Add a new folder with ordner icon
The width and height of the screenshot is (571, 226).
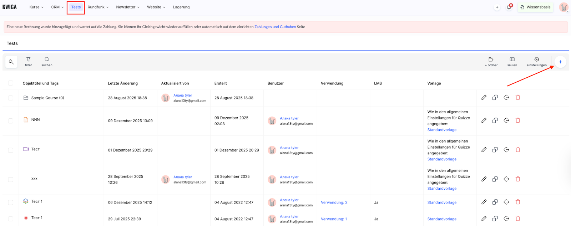(491, 62)
